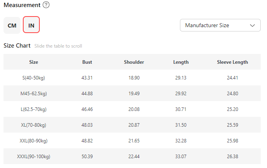
Task: Click the dropdown chevron arrow
Action: click(x=252, y=25)
